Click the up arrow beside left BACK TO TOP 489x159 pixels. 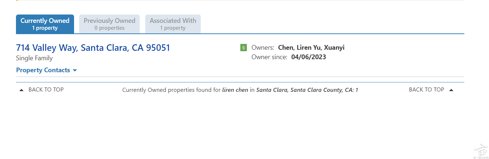(21, 90)
